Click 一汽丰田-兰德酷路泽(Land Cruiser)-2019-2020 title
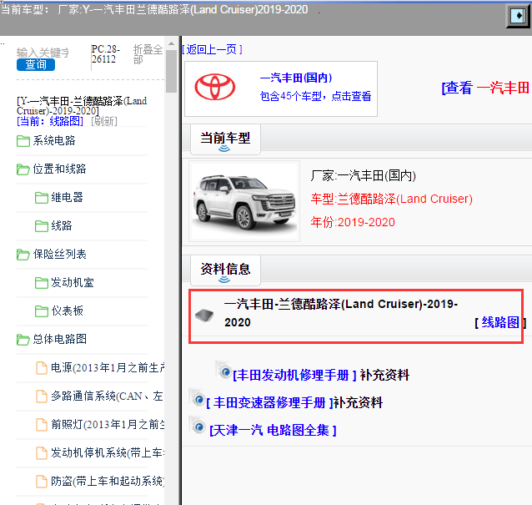Viewport: 532px width, 505px height. click(341, 313)
